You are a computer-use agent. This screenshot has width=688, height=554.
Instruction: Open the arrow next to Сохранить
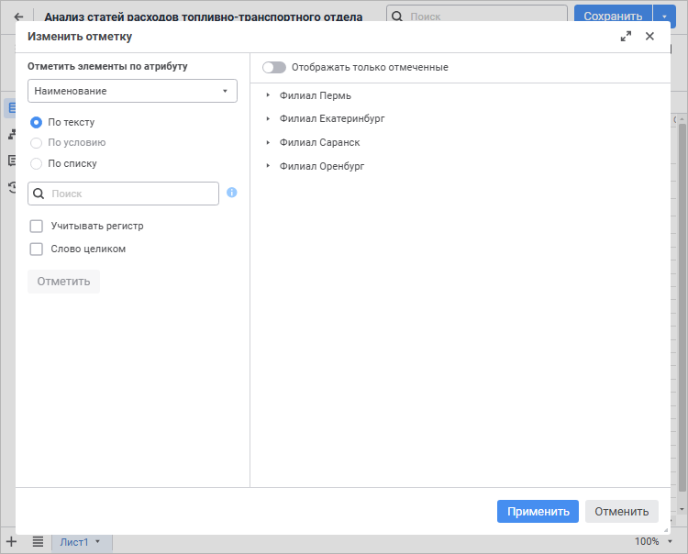point(664,17)
